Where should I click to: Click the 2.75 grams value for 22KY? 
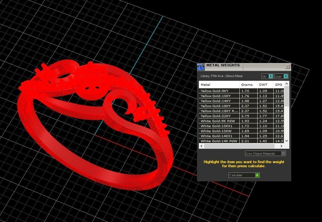[245, 116]
